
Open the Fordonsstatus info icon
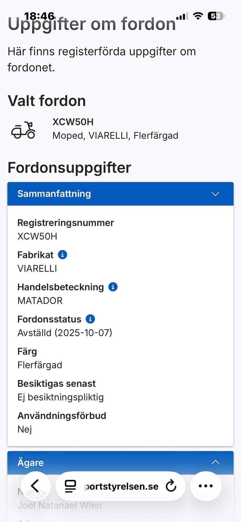click(90, 319)
